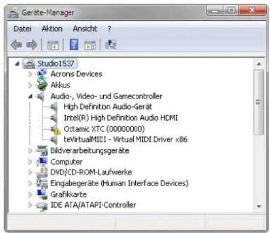This screenshot has width=270, height=233.
Task: Select High Definition Audio-Gerät device
Action: click(x=108, y=107)
